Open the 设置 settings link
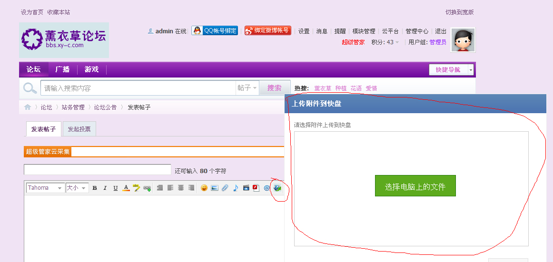Image resolution: width=553 pixels, height=262 pixels. pyautogui.click(x=304, y=31)
